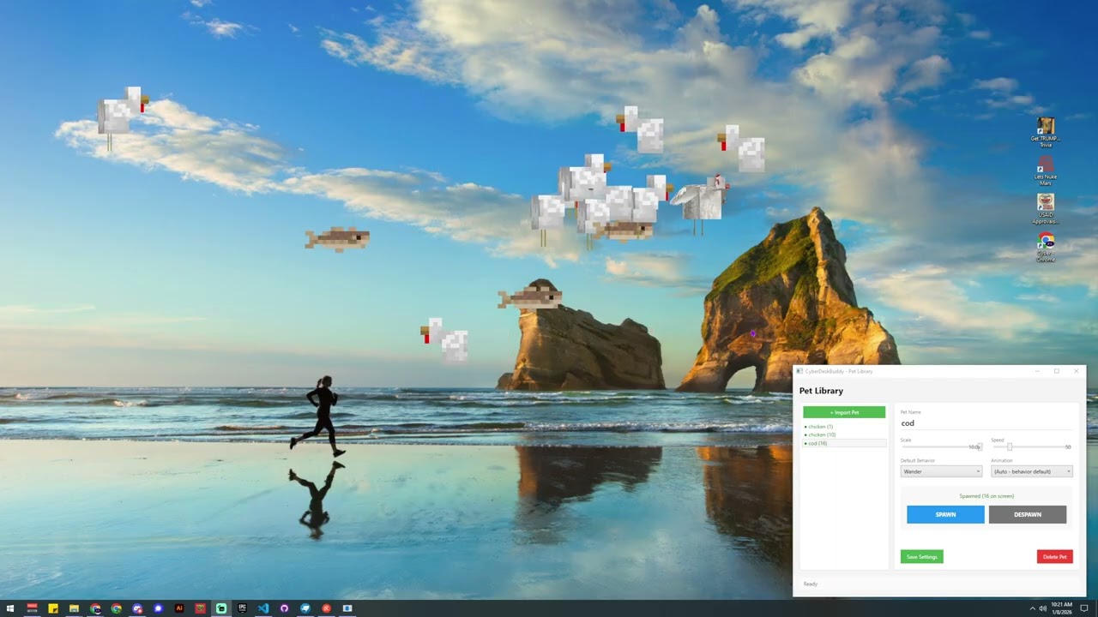Click the blue SPAWN button
This screenshot has width=1098, height=617.
(x=945, y=514)
